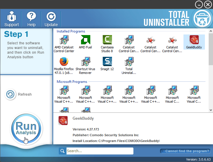Click the scrollbar up arrow
213x162 pixels.
(211, 31)
